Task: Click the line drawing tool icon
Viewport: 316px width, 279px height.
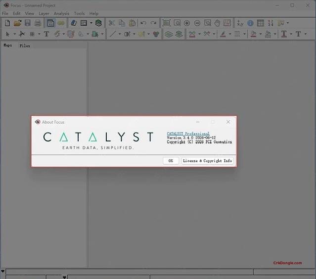Action: 113,34
